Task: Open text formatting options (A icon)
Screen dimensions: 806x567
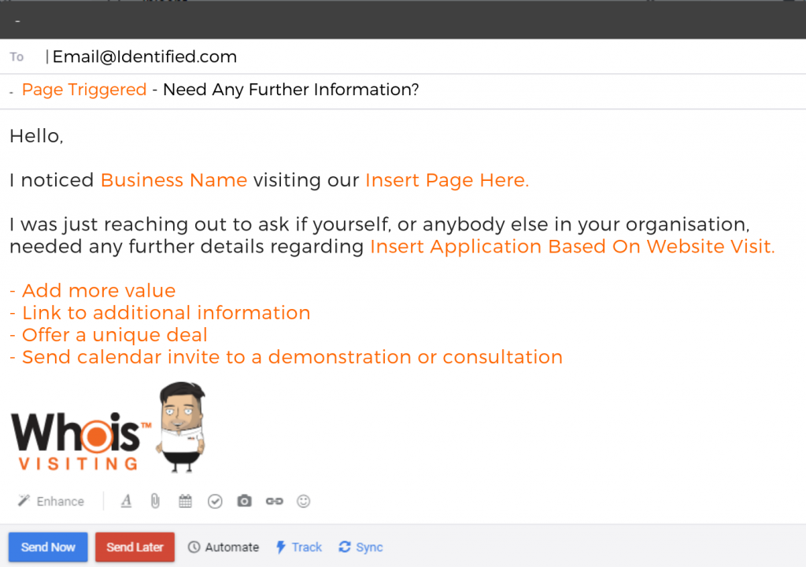Action: click(x=127, y=501)
